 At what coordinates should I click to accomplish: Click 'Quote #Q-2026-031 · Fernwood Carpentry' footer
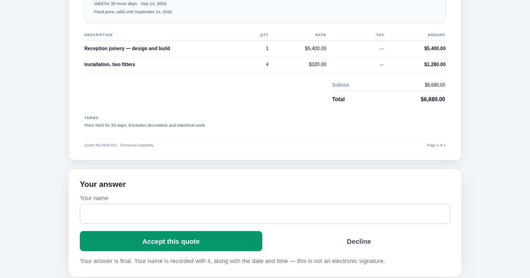tap(119, 145)
